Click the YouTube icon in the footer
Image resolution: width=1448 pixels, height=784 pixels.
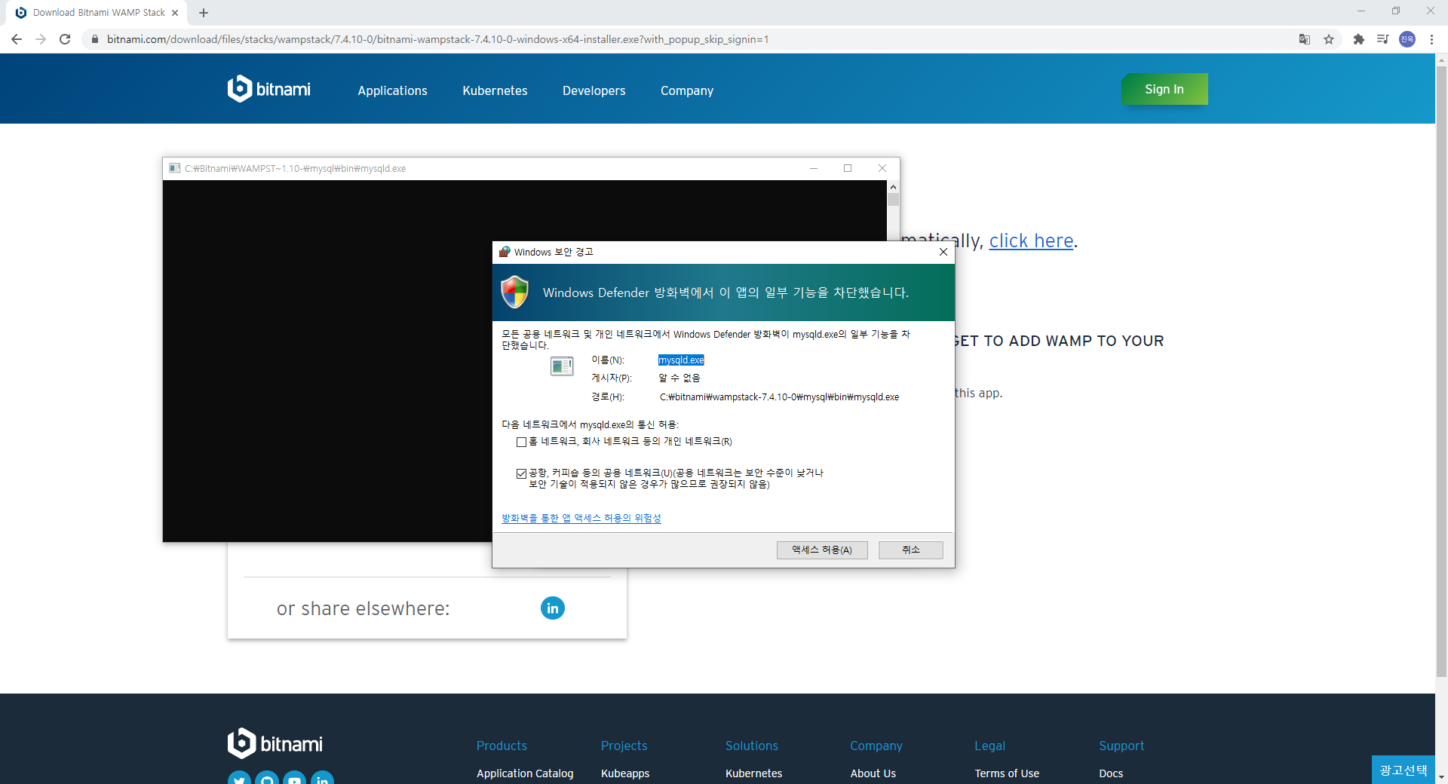click(294, 778)
